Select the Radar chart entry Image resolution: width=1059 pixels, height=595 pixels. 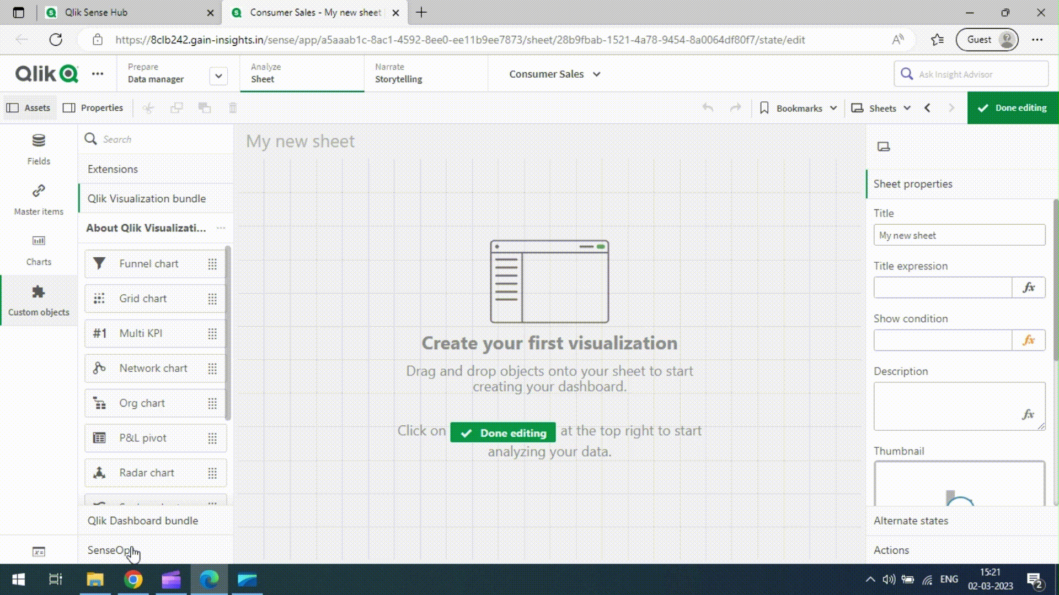point(155,473)
